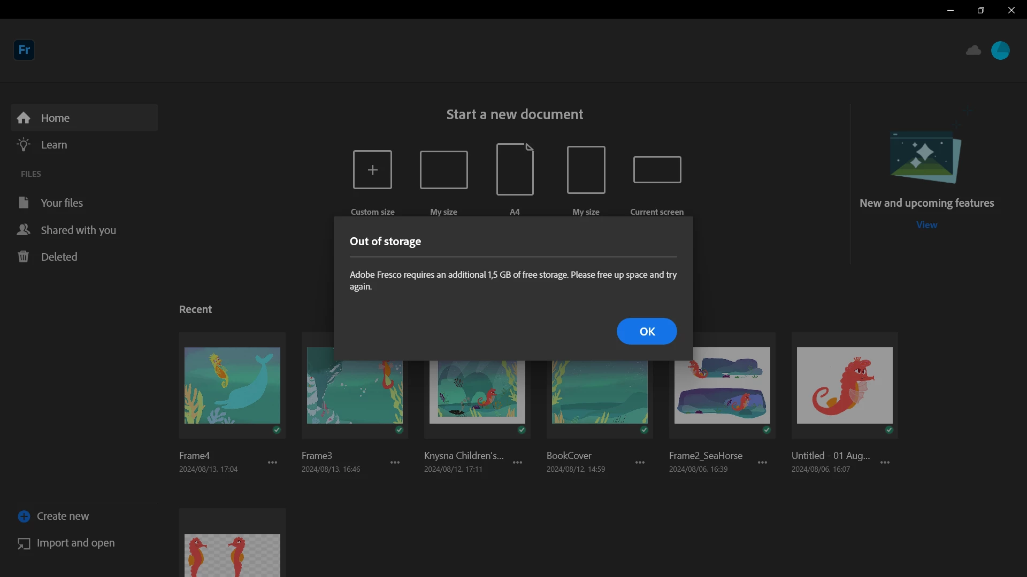Screen dimensions: 1027x577
Task: Open the user profile avatar
Action: (x=1000, y=50)
